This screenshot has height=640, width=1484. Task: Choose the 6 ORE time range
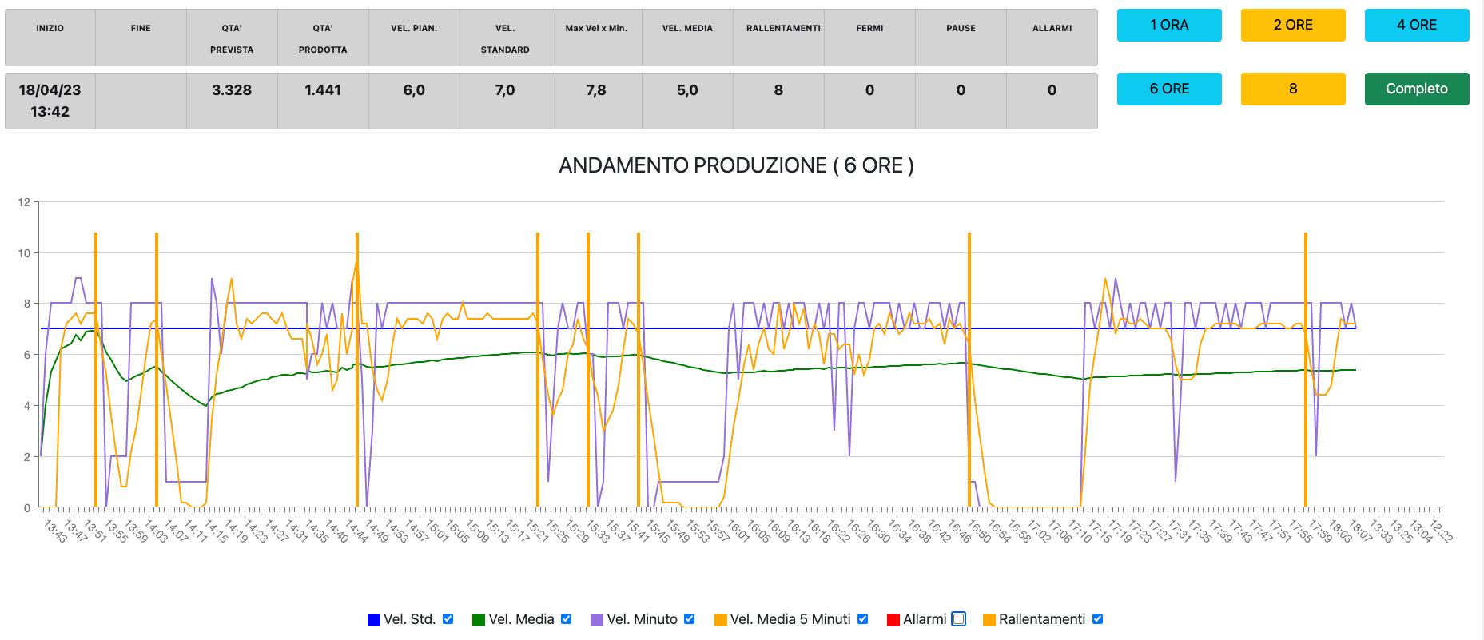click(1168, 89)
